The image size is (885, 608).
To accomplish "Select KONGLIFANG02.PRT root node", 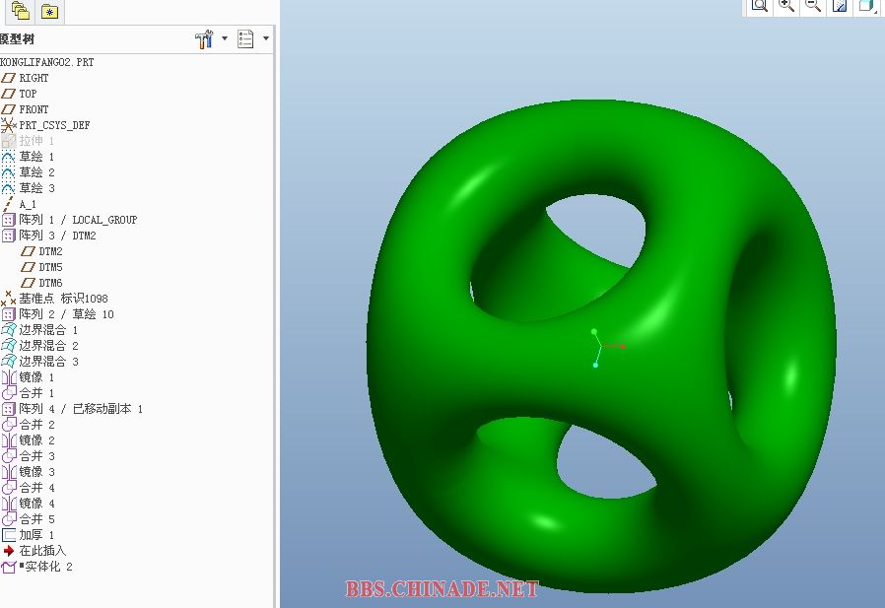I will (x=47, y=62).
